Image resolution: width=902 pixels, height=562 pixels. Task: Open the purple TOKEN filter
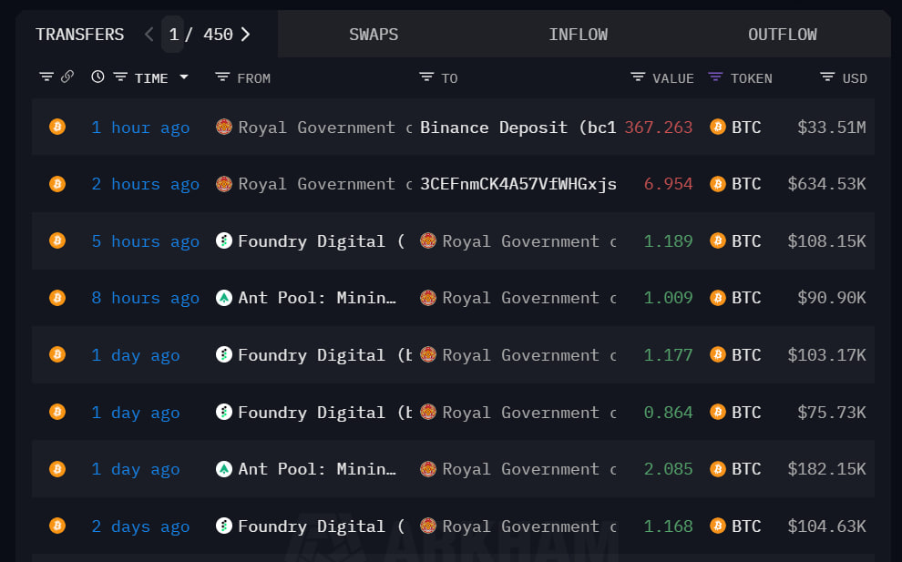coord(715,77)
